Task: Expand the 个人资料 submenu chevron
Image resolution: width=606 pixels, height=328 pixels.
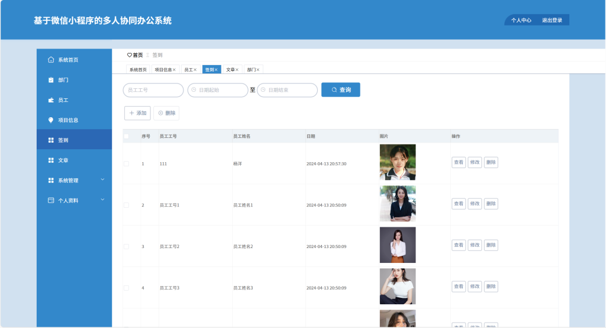Action: 102,200
